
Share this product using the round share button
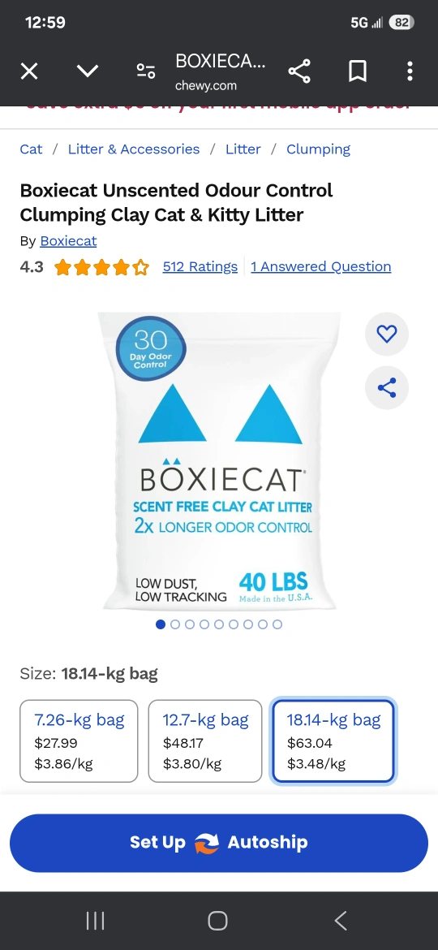point(387,388)
